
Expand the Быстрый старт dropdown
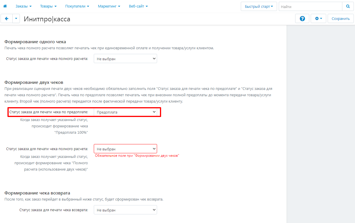(259, 6)
